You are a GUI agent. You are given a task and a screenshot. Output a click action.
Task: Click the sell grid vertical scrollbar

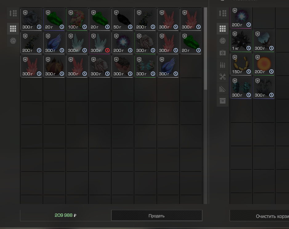pos(206,49)
